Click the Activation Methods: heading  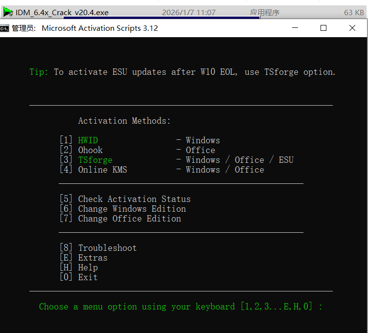click(x=124, y=121)
